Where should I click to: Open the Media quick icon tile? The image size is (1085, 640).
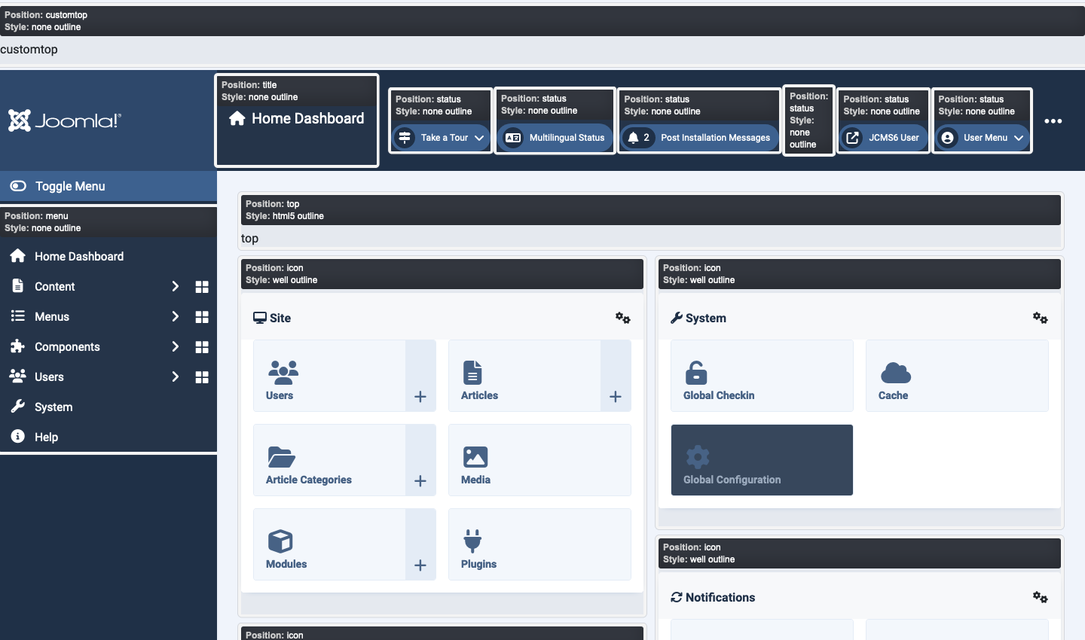pyautogui.click(x=539, y=460)
